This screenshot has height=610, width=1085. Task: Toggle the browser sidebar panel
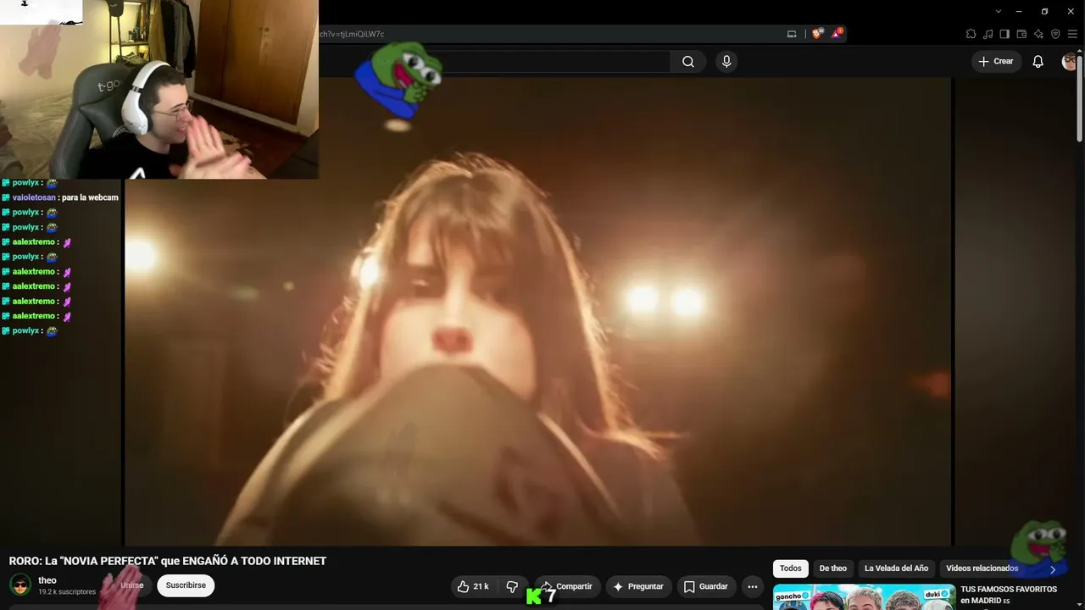pyautogui.click(x=1004, y=34)
